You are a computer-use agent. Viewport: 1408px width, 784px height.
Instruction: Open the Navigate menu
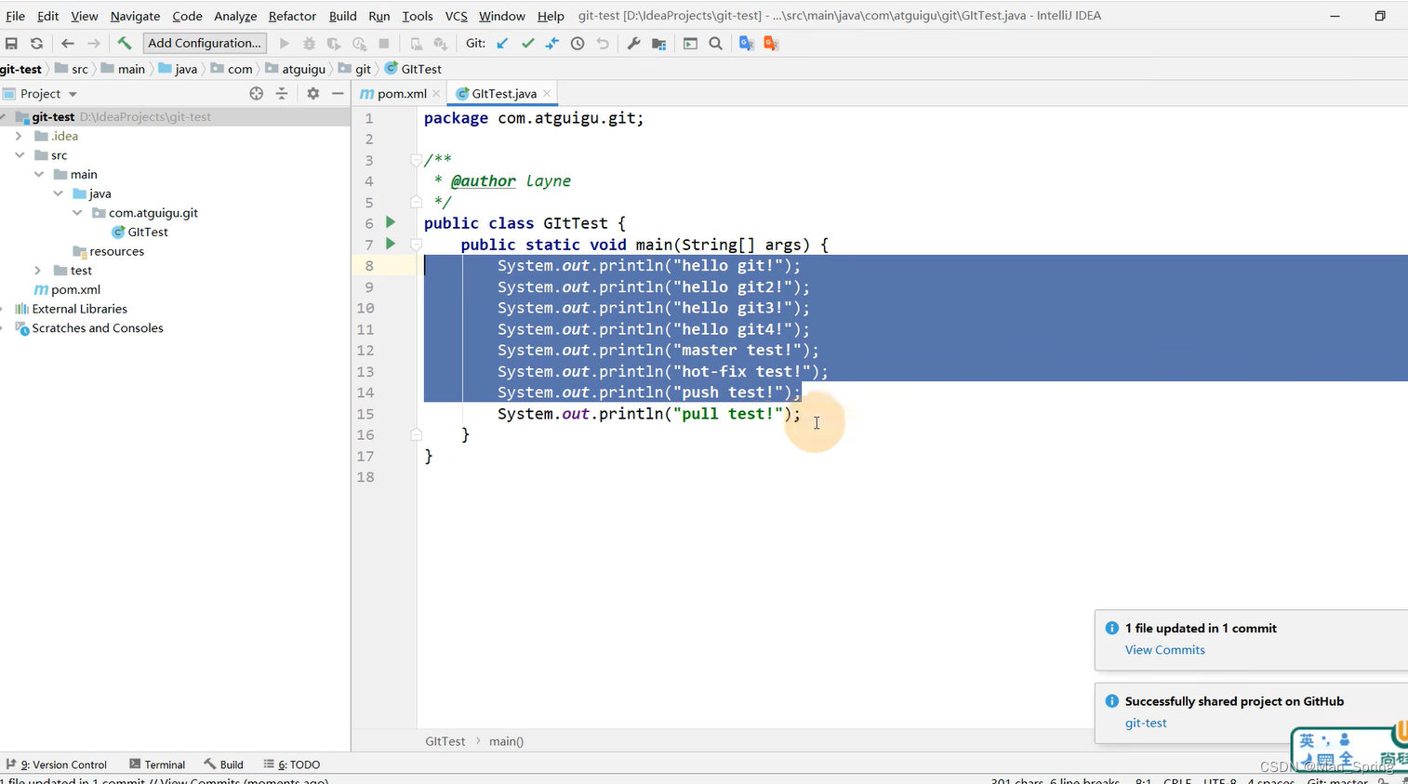coord(135,16)
